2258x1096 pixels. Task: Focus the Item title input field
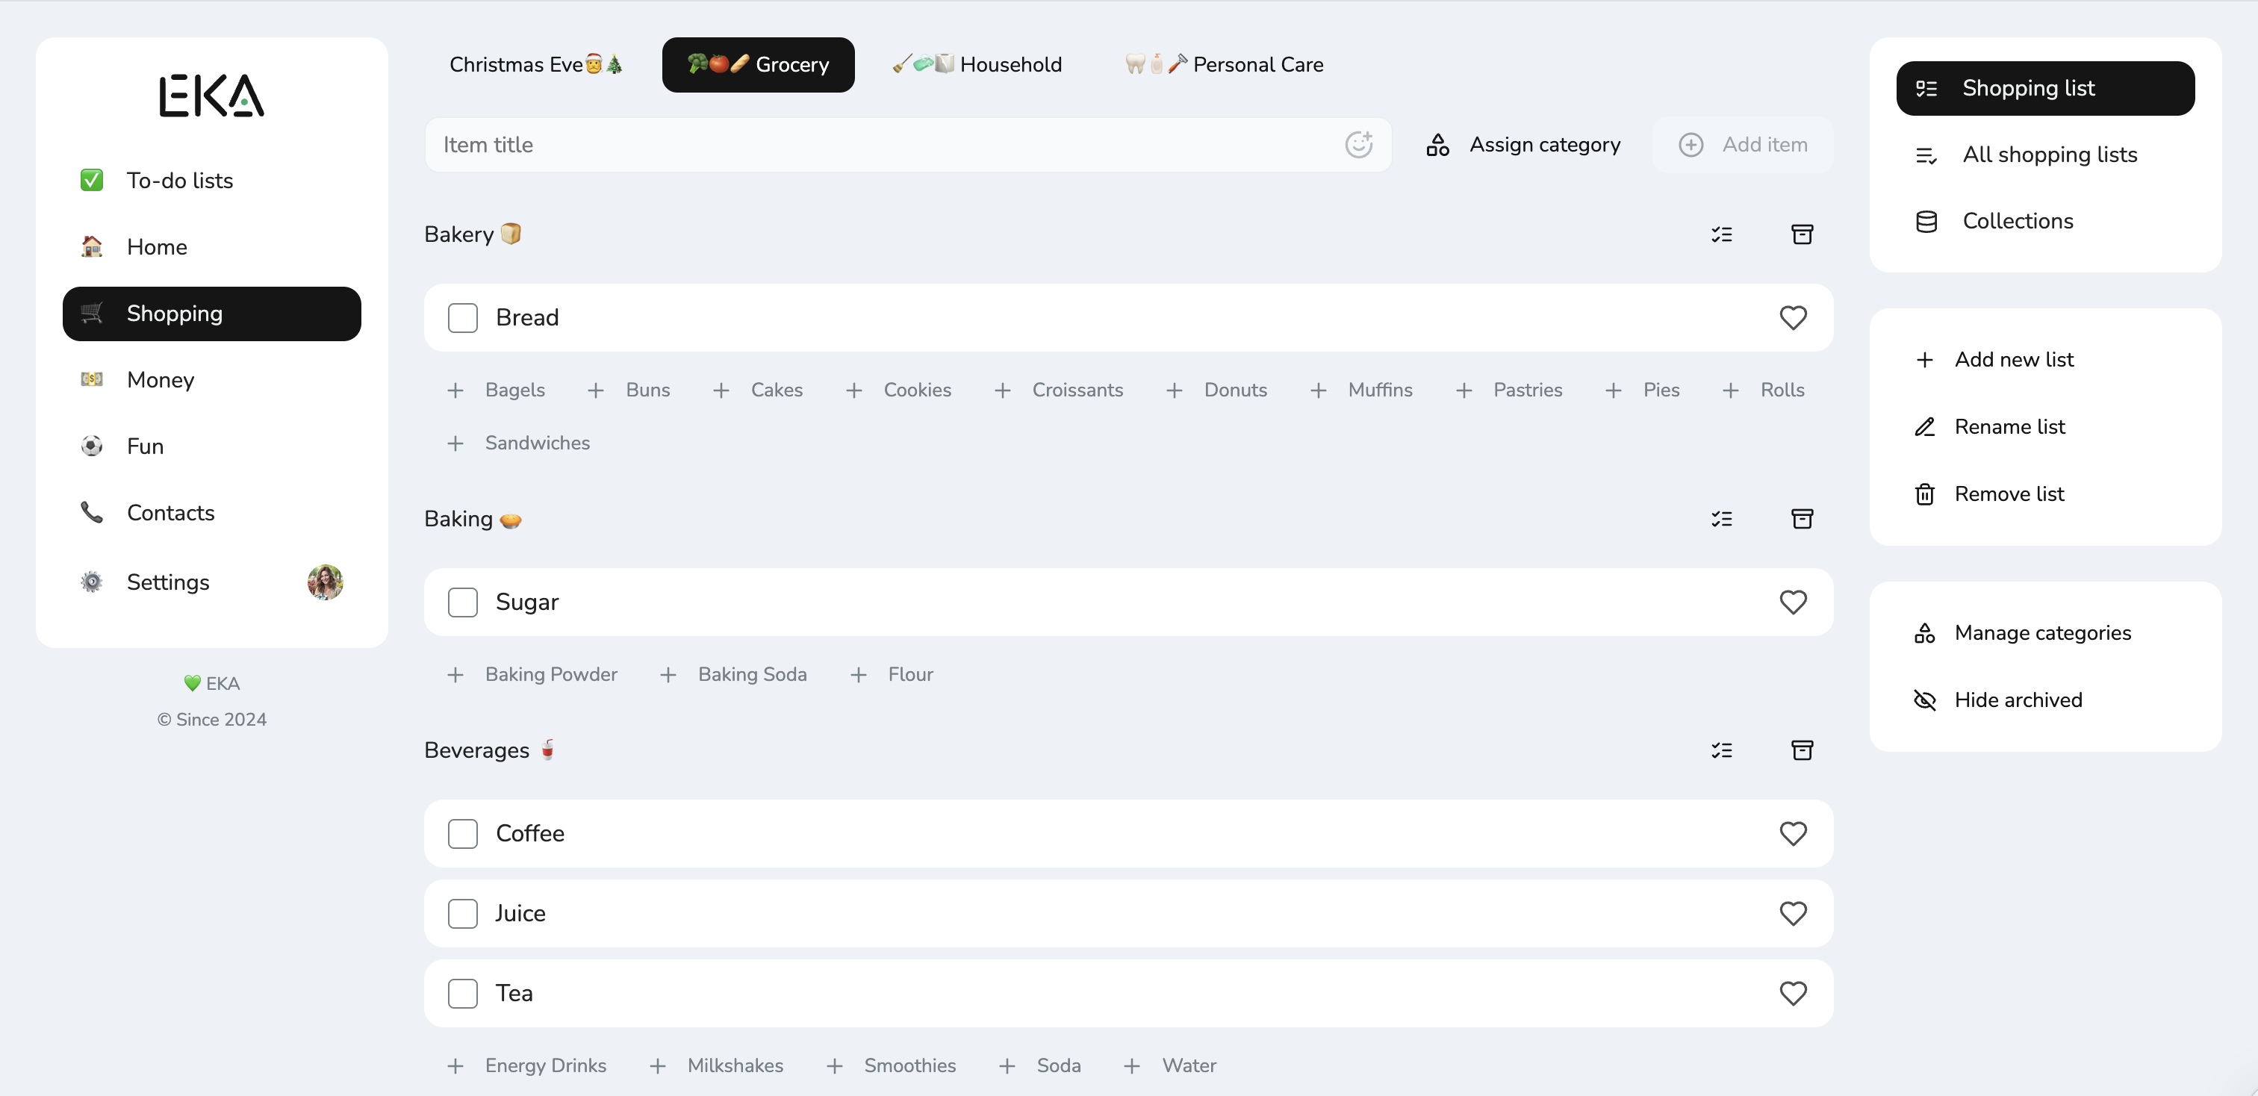point(907,145)
